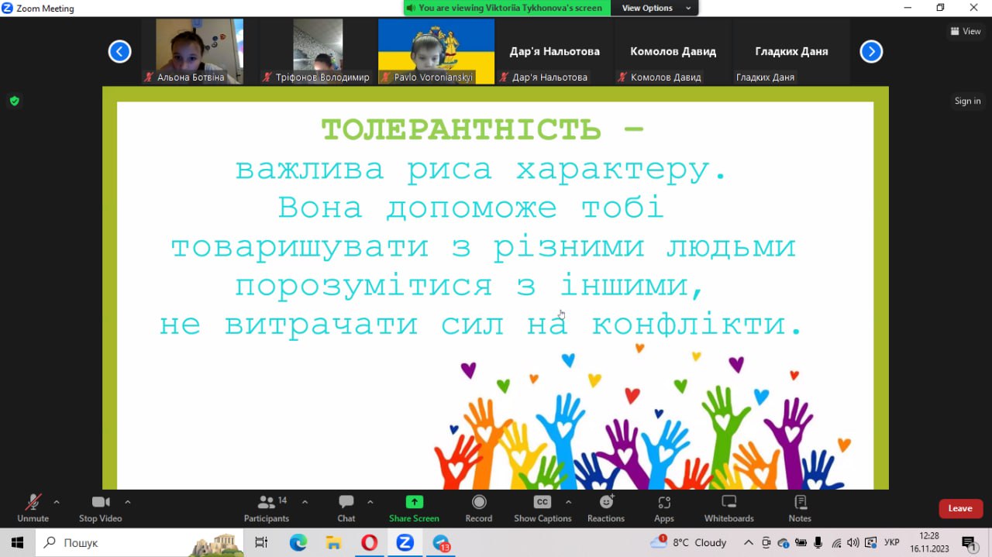
Task: Expand the View Options dropdown
Action: (656, 8)
